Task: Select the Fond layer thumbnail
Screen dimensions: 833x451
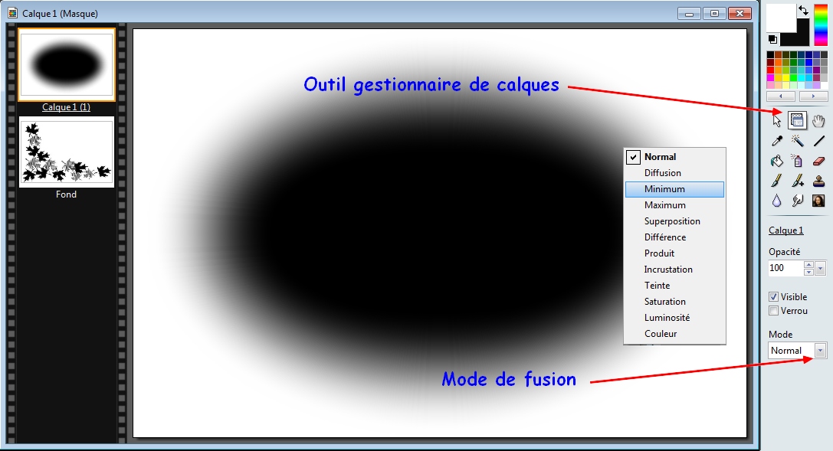Action: [67, 152]
